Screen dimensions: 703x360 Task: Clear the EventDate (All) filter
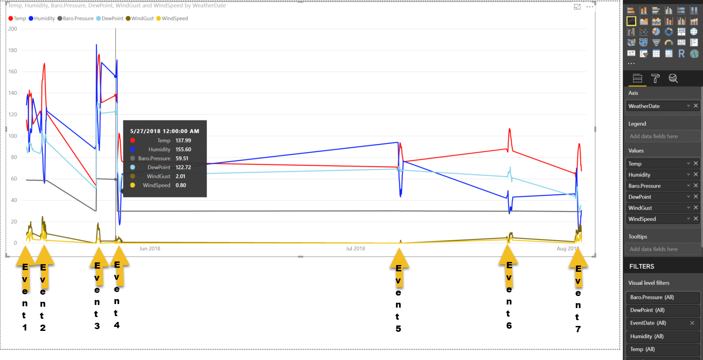[692, 323]
